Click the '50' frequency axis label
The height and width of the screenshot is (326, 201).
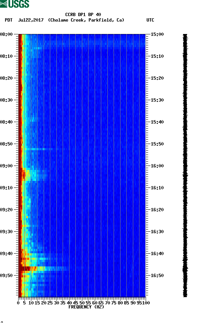[82, 303]
